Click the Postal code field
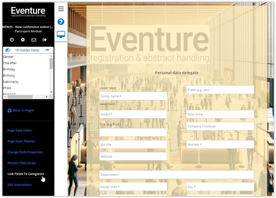The height and width of the screenshot is (198, 276). [x=133, y=187]
